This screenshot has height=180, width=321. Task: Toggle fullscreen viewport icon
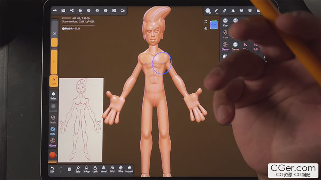(x=206, y=21)
